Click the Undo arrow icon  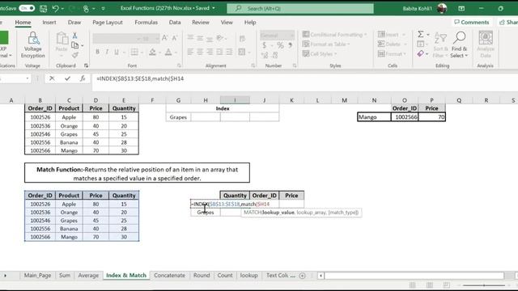pos(56,9)
